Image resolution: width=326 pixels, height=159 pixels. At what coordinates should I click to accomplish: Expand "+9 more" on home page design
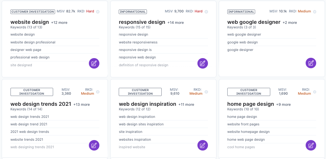283,104
